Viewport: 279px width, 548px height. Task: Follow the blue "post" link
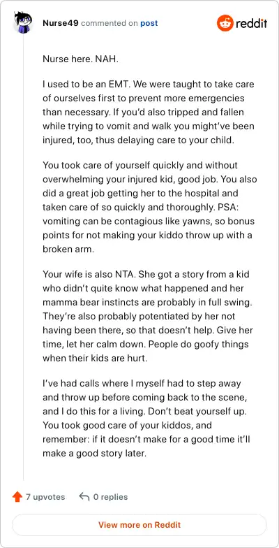point(149,24)
